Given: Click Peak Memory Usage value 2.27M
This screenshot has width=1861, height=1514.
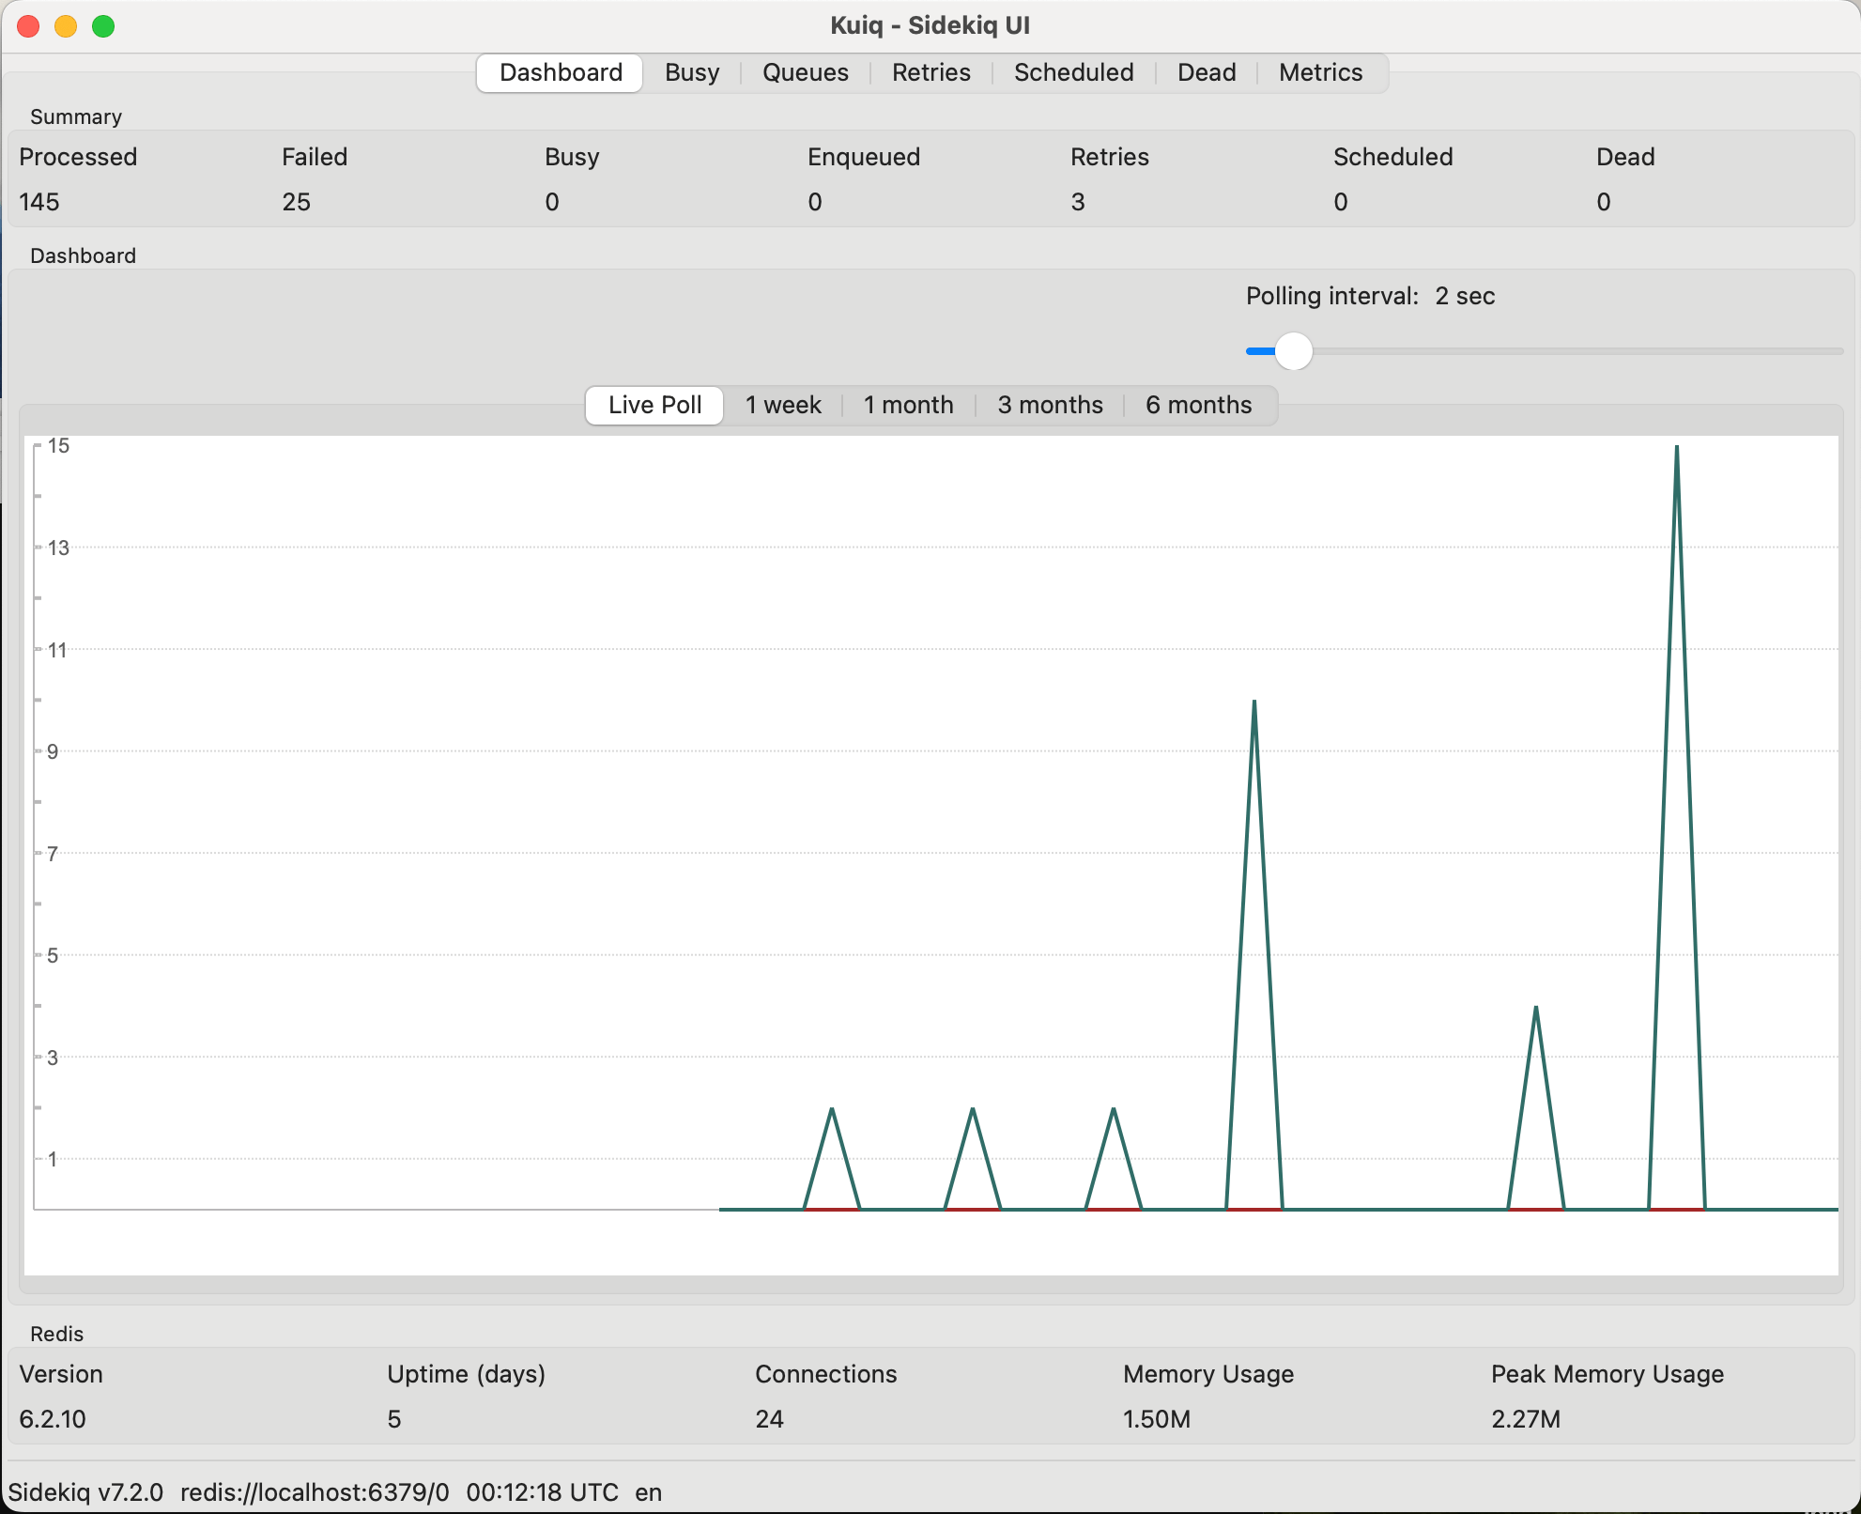Looking at the screenshot, I should point(1526,1419).
